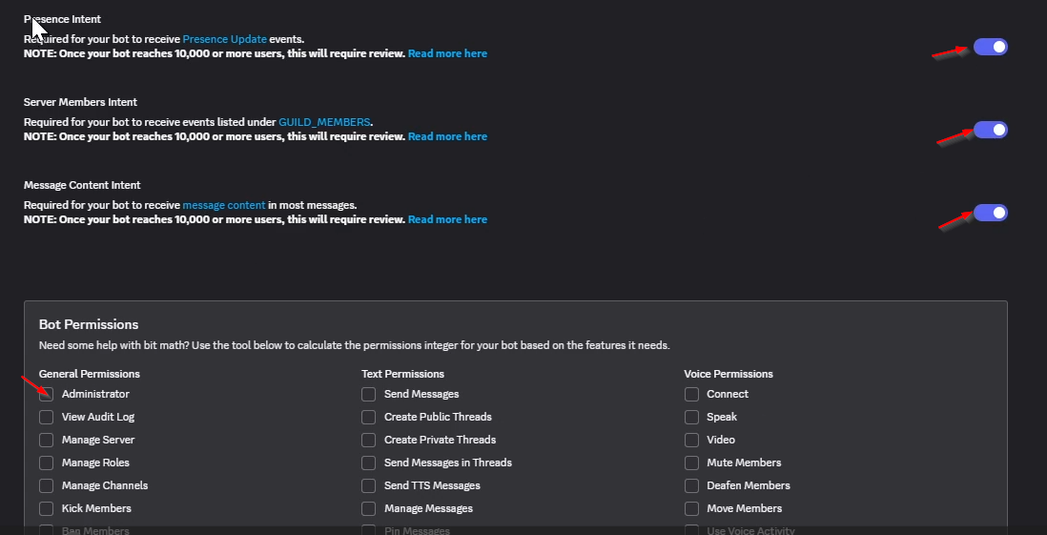Viewport: 1047px width, 535px height.
Task: Enable the Mute Members permission
Action: click(x=691, y=463)
